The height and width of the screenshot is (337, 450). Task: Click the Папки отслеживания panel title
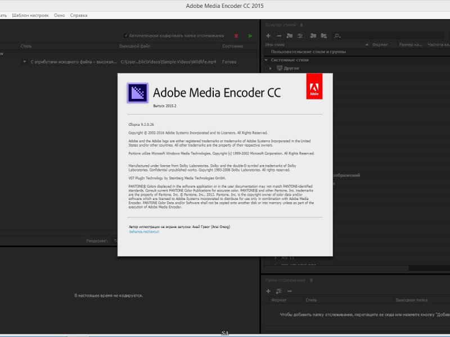click(x=285, y=280)
